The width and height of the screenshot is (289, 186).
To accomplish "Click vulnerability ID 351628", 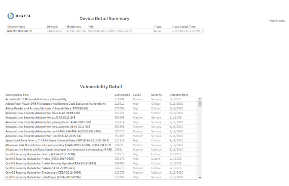I will click(120, 113).
